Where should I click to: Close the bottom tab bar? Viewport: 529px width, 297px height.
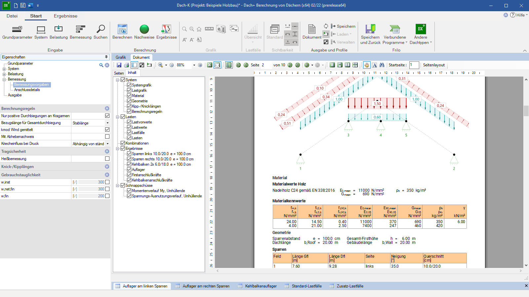526,286
